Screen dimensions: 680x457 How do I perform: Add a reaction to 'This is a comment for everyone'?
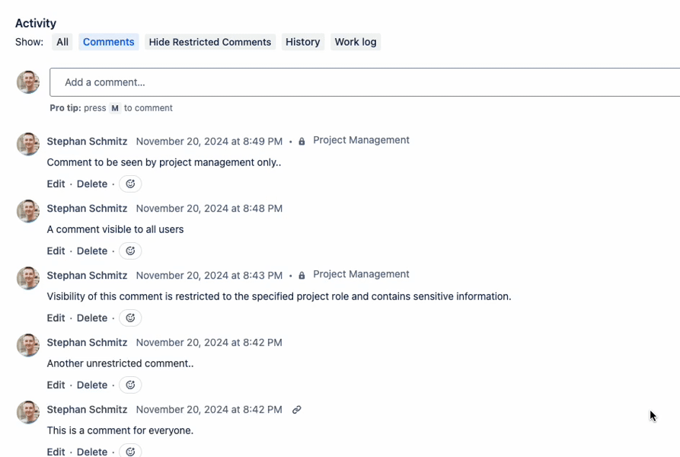129,451
